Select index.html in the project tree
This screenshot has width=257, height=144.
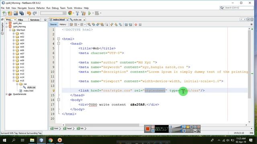point(29,91)
